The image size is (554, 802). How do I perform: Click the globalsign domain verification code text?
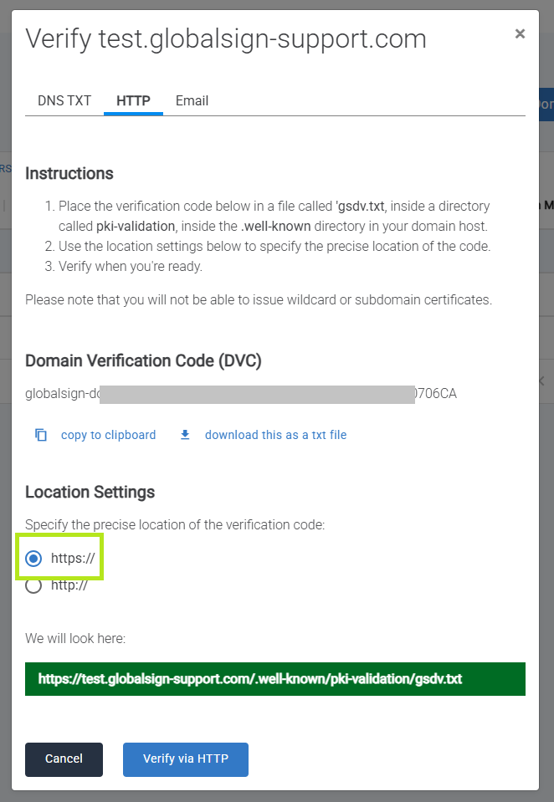pyautogui.click(x=241, y=394)
